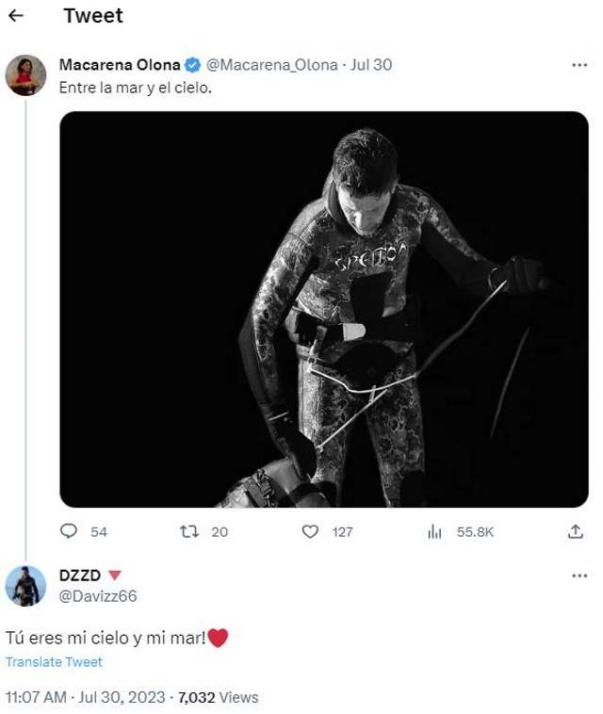Click the Macarena Olona display name
Image resolution: width=603 pixels, height=714 pixels.
pos(120,65)
